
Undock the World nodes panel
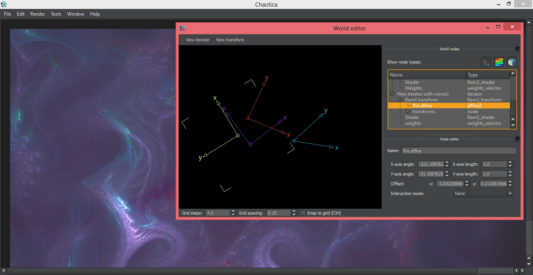point(517,49)
